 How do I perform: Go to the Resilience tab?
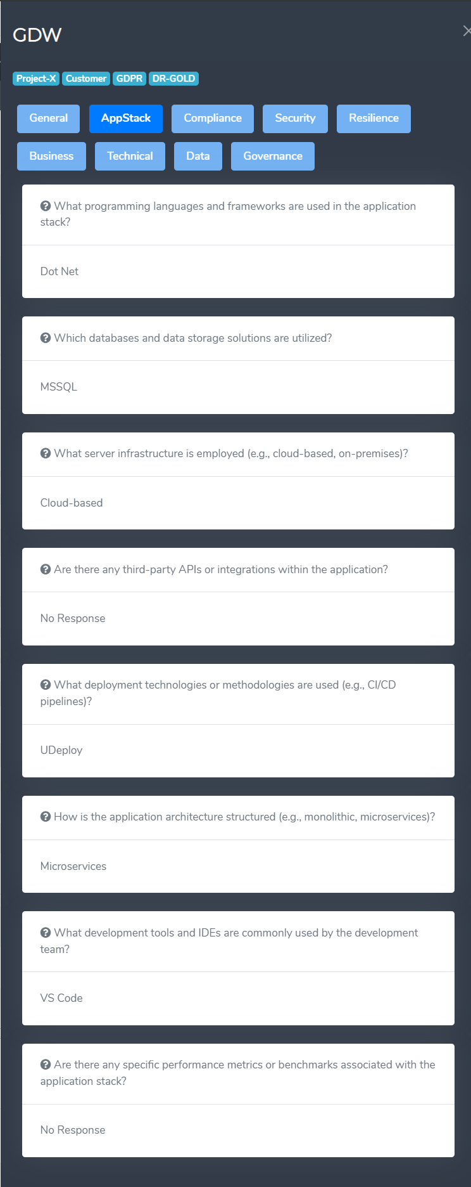pos(374,119)
